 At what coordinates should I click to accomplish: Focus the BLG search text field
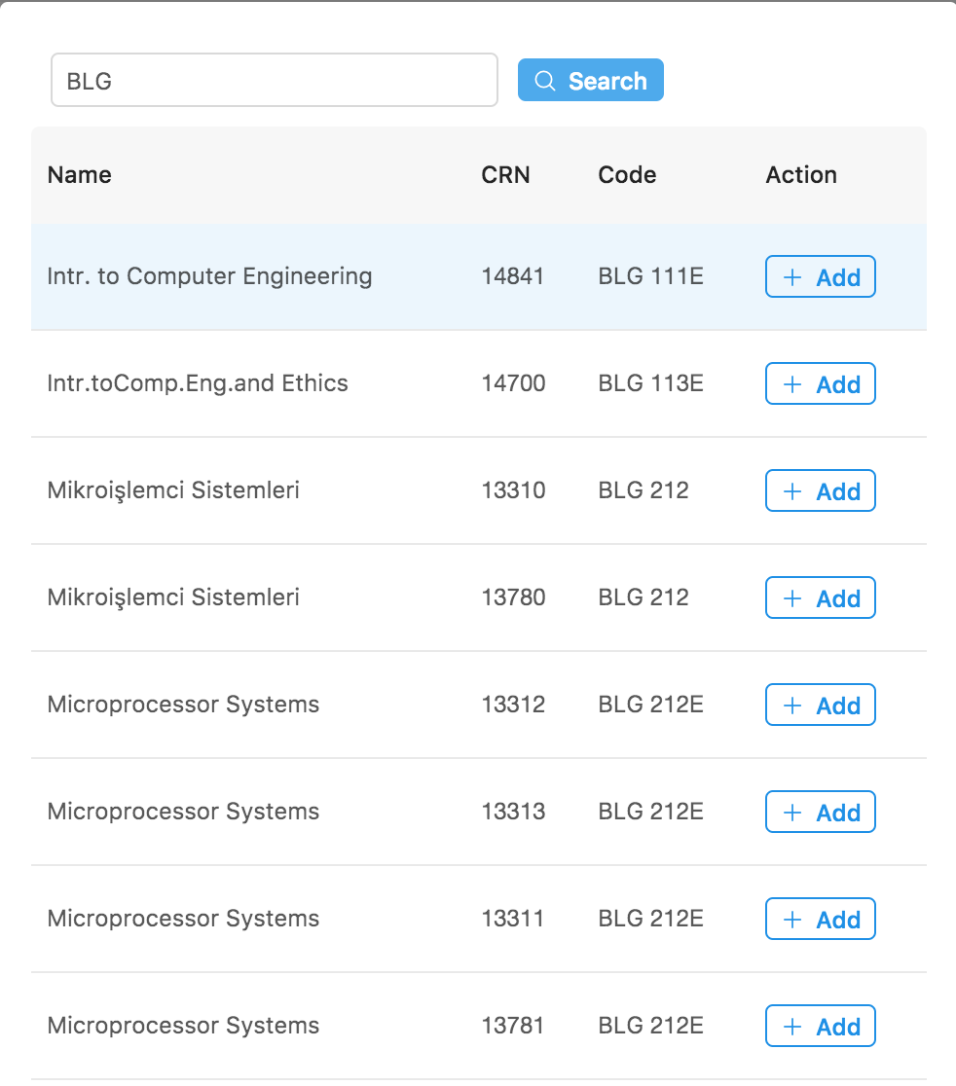pos(275,81)
